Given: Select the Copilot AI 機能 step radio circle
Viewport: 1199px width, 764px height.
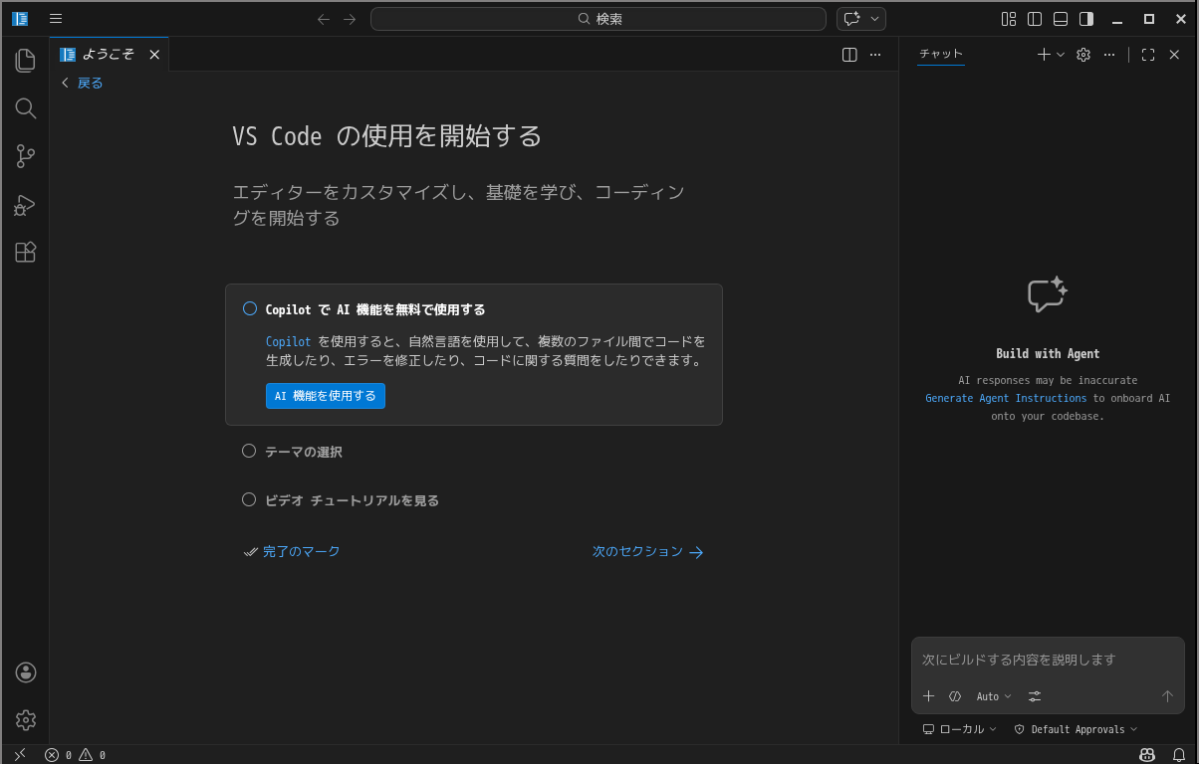Looking at the screenshot, I should click(250, 309).
